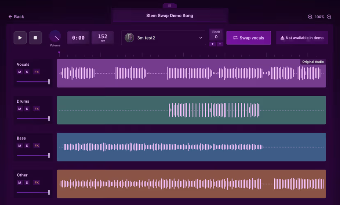Viewport: 340px width, 205px height.
Task: Click the Vocals waveform clip
Action: pos(191,73)
